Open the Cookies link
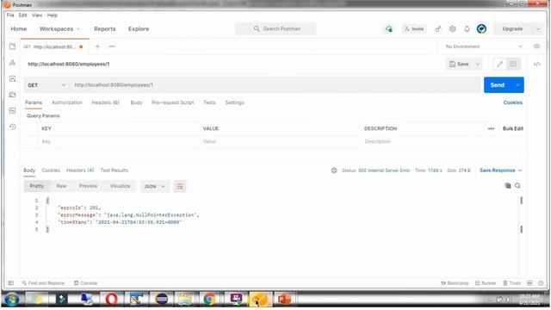Viewport: 551px width, 310px height. (x=513, y=102)
